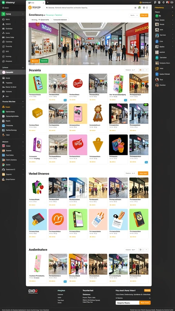
Task: Open the second dropdown in the first product section header
Action: point(143,70)
